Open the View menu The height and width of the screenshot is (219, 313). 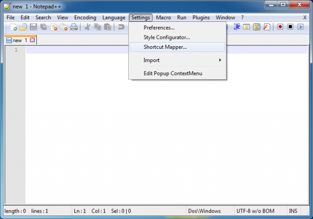(63, 17)
